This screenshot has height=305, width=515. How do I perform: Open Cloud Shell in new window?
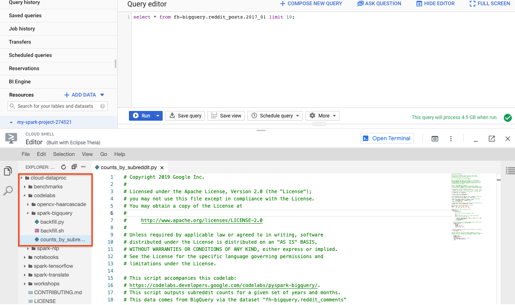click(x=492, y=139)
